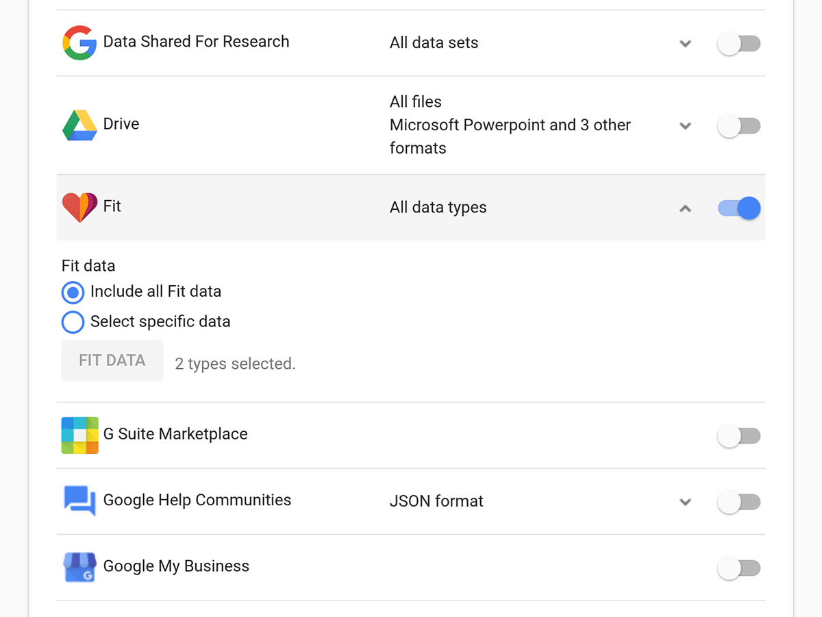Choose the Select specific data option

[73, 322]
